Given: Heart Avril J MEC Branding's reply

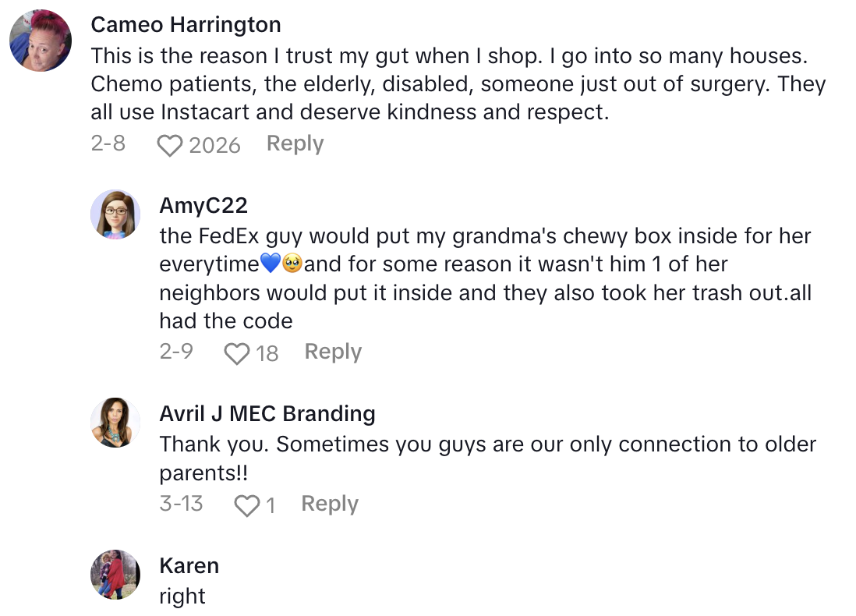Looking at the screenshot, I should point(247,506).
